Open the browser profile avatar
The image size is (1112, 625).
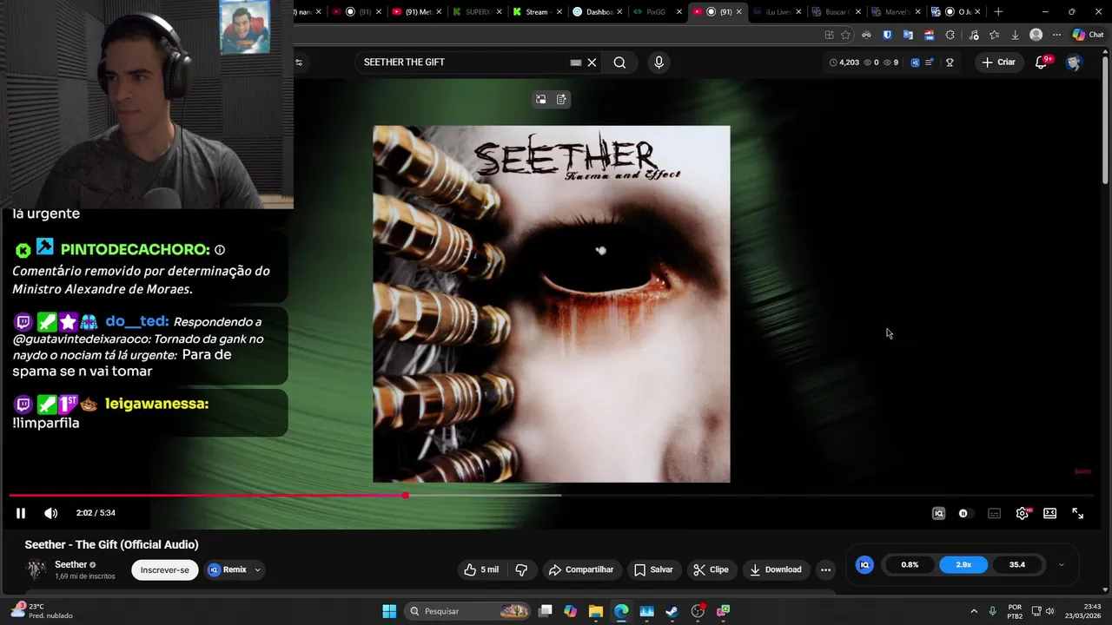[x=1036, y=35]
